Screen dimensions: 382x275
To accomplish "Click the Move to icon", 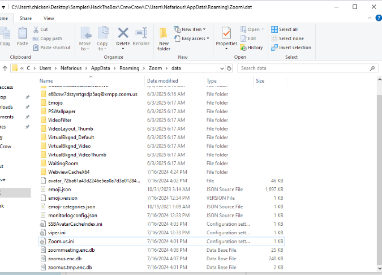I will click(x=86, y=33).
